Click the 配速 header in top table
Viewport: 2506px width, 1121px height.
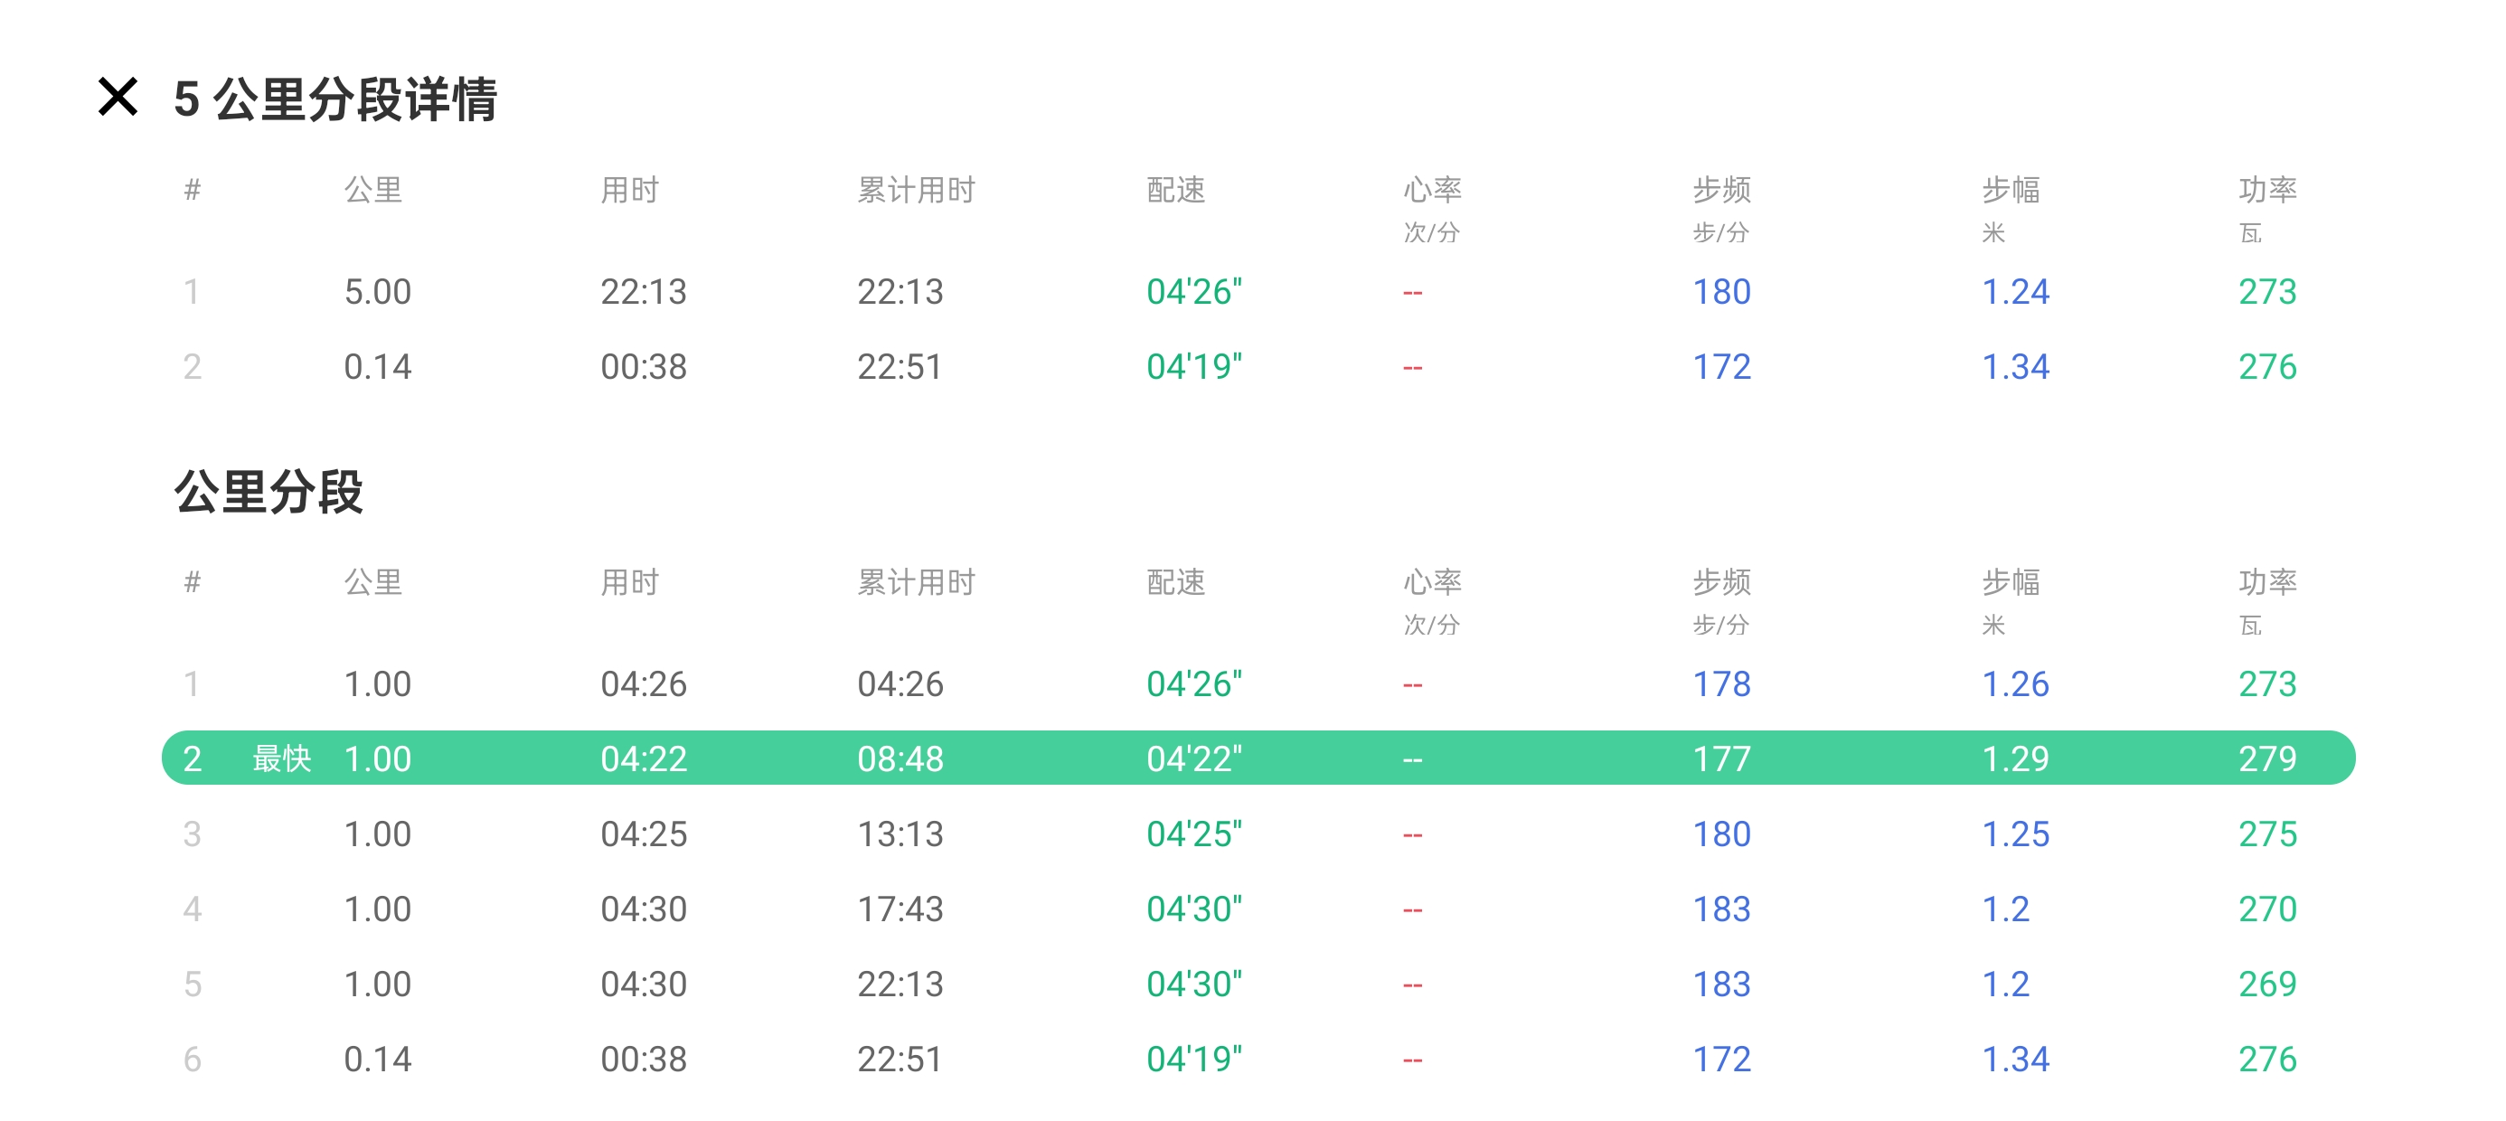pos(1175,190)
